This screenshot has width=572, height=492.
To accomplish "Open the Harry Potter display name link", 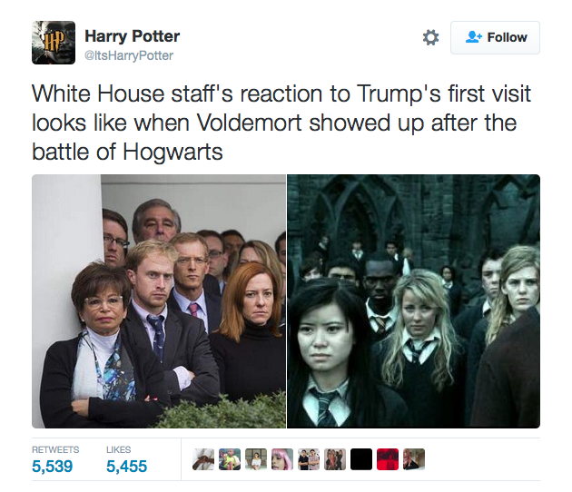I will tap(132, 36).
